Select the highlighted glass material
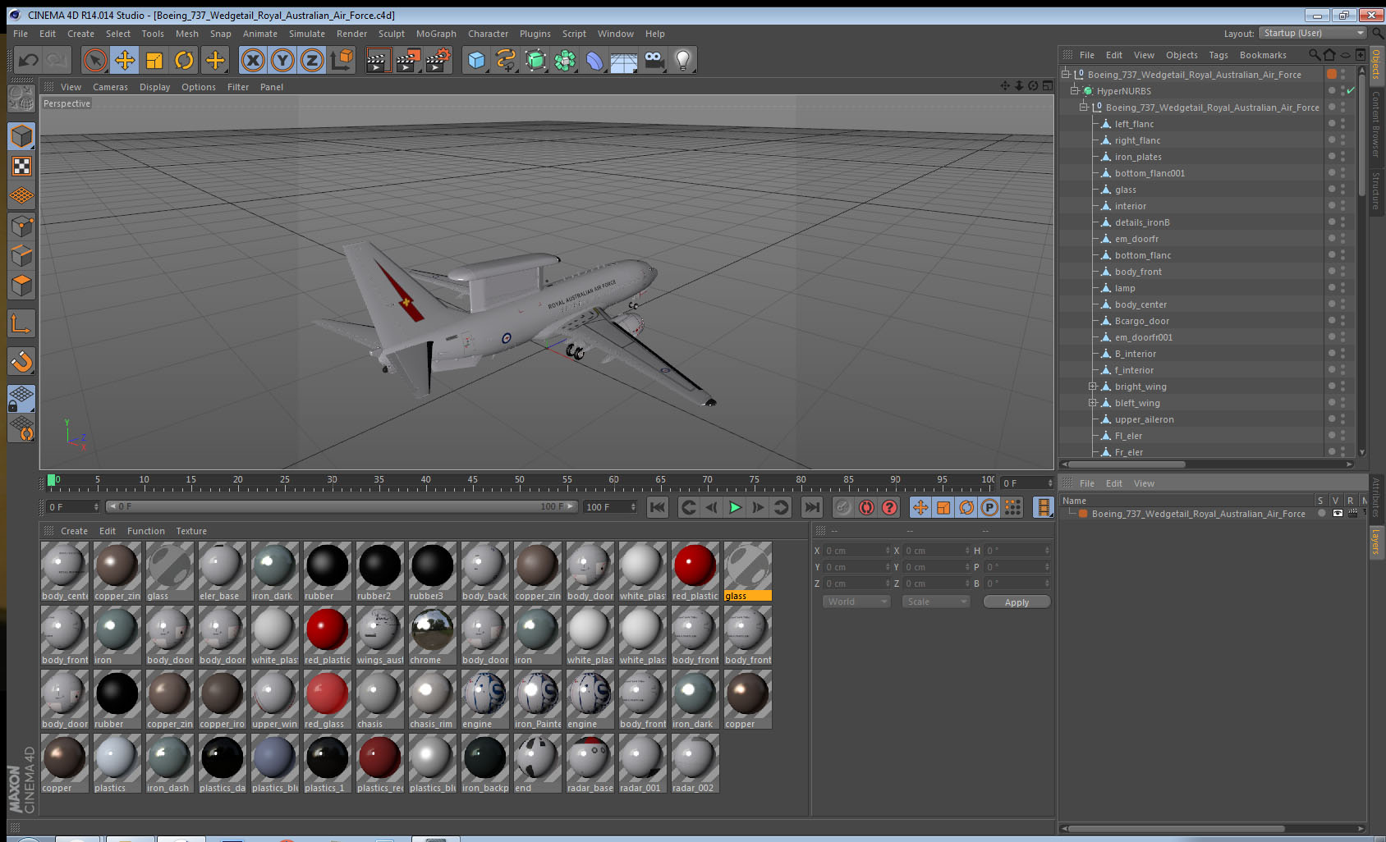 click(747, 571)
